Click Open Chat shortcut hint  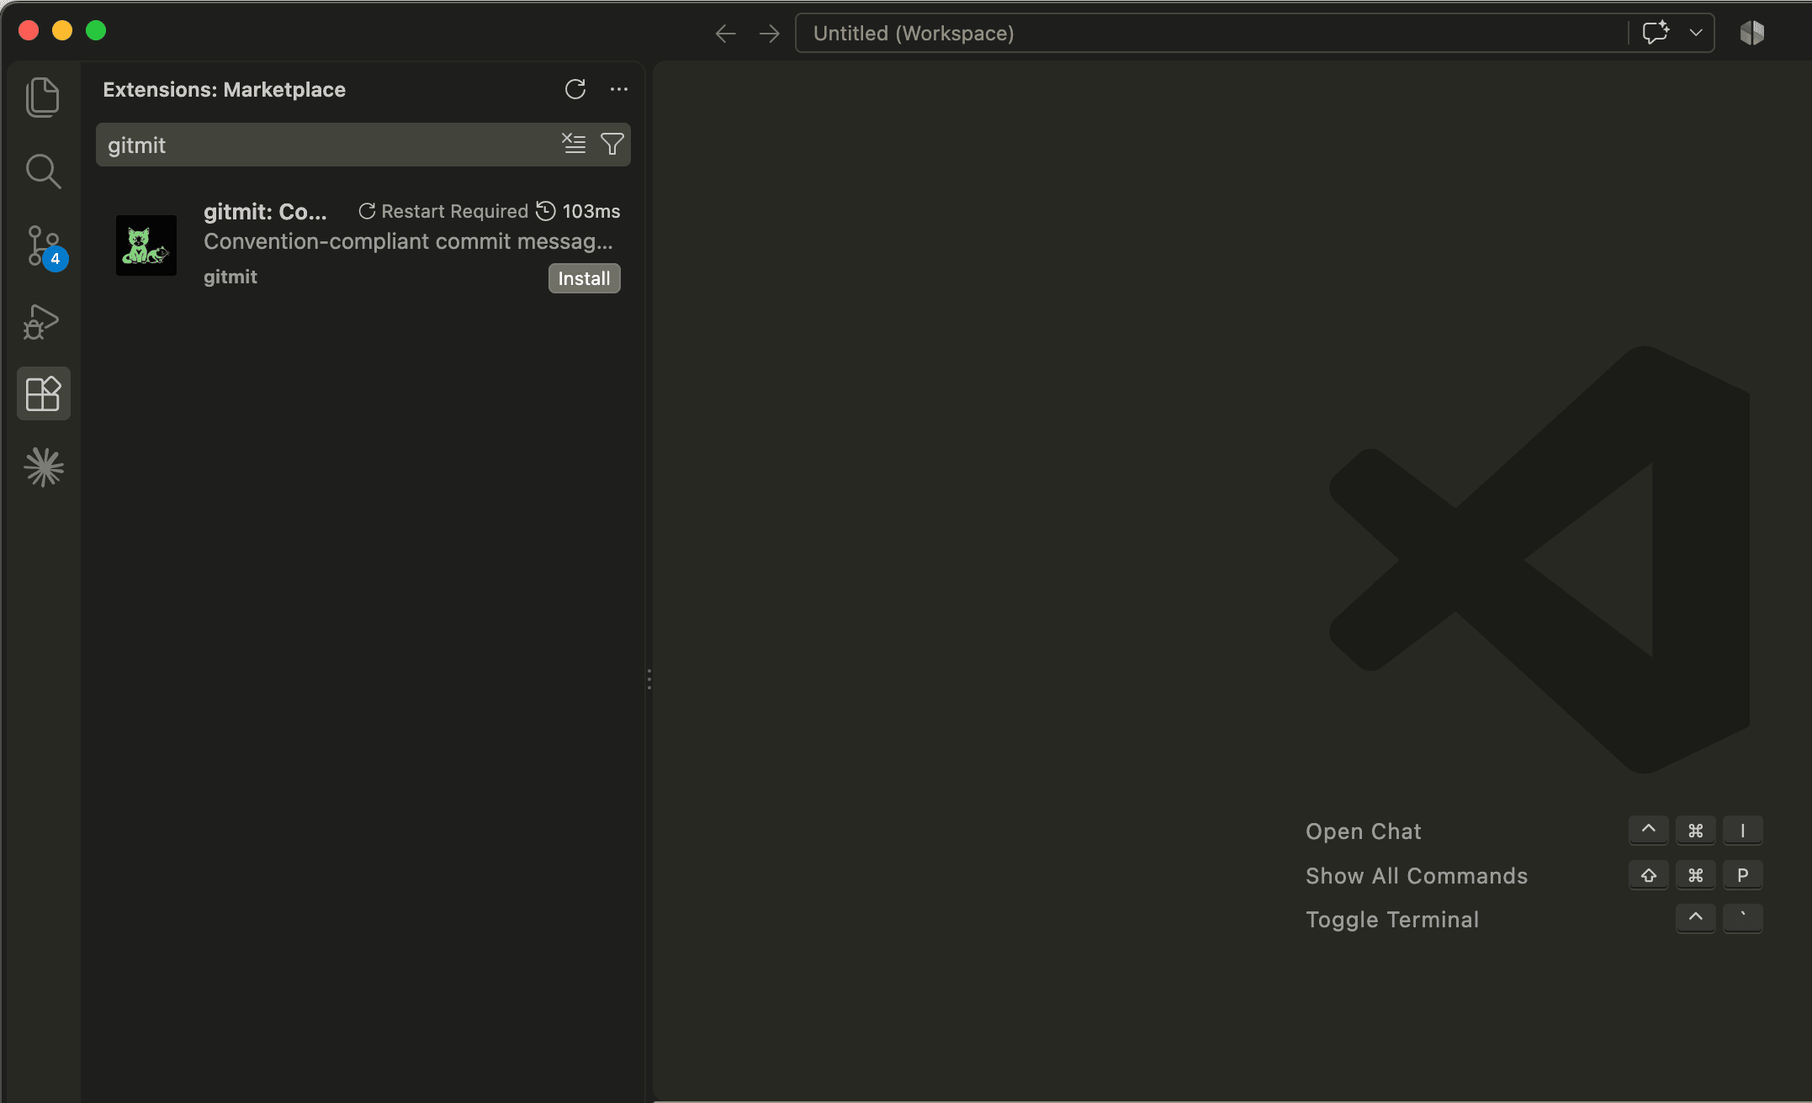[1363, 831]
